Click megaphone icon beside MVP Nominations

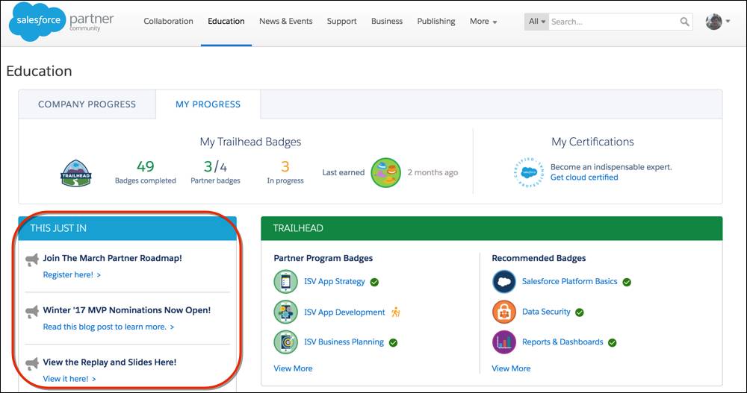(x=32, y=311)
